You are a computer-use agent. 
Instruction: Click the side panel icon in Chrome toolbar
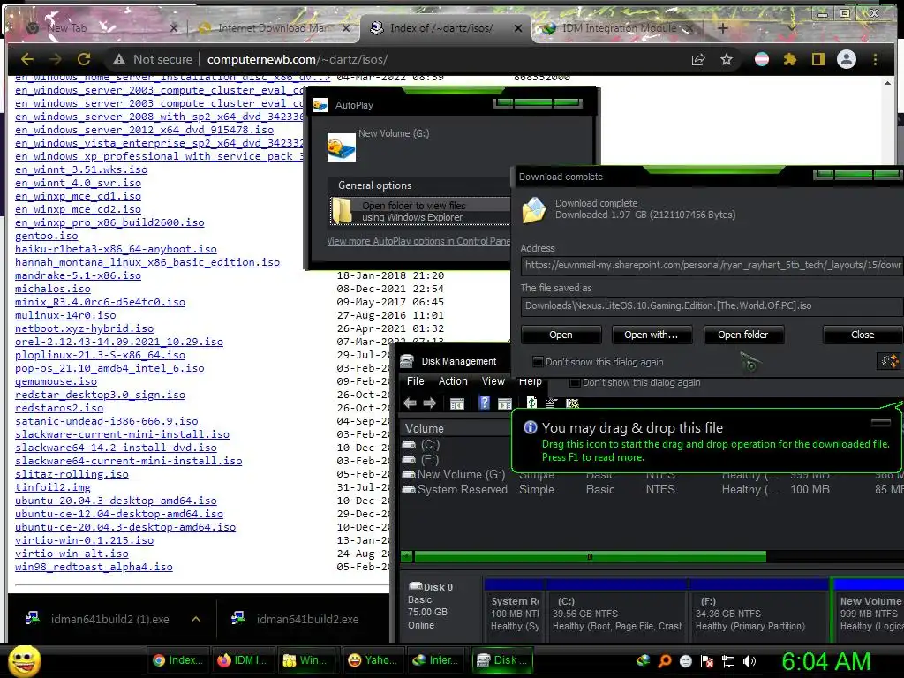818,59
